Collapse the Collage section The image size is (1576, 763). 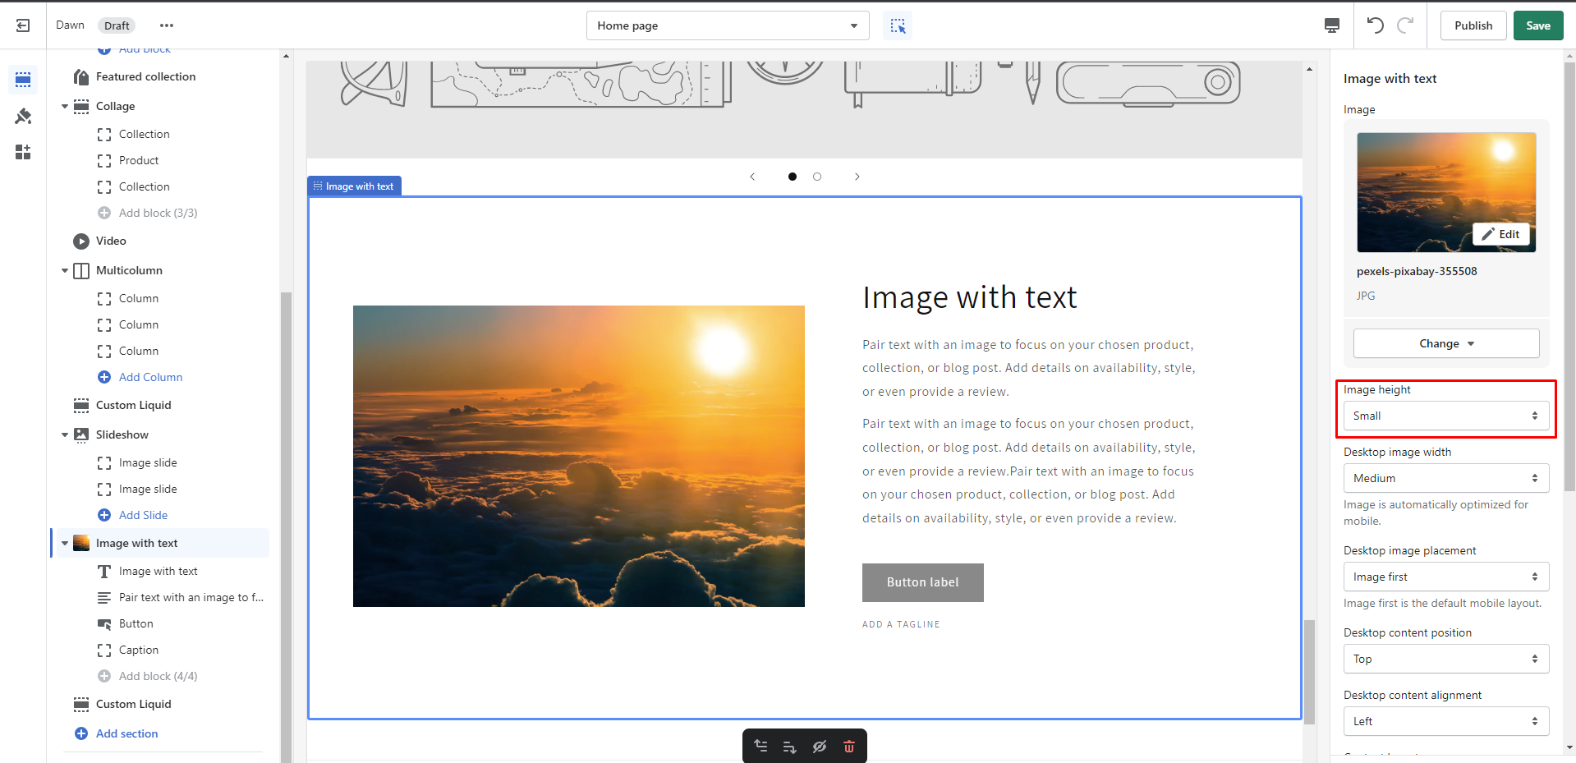click(65, 106)
